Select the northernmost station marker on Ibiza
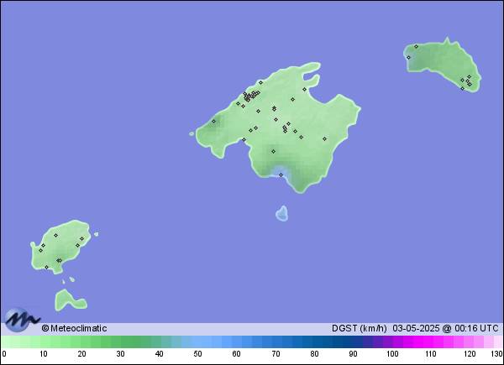Screen dimensions: 504x365 point(55,235)
